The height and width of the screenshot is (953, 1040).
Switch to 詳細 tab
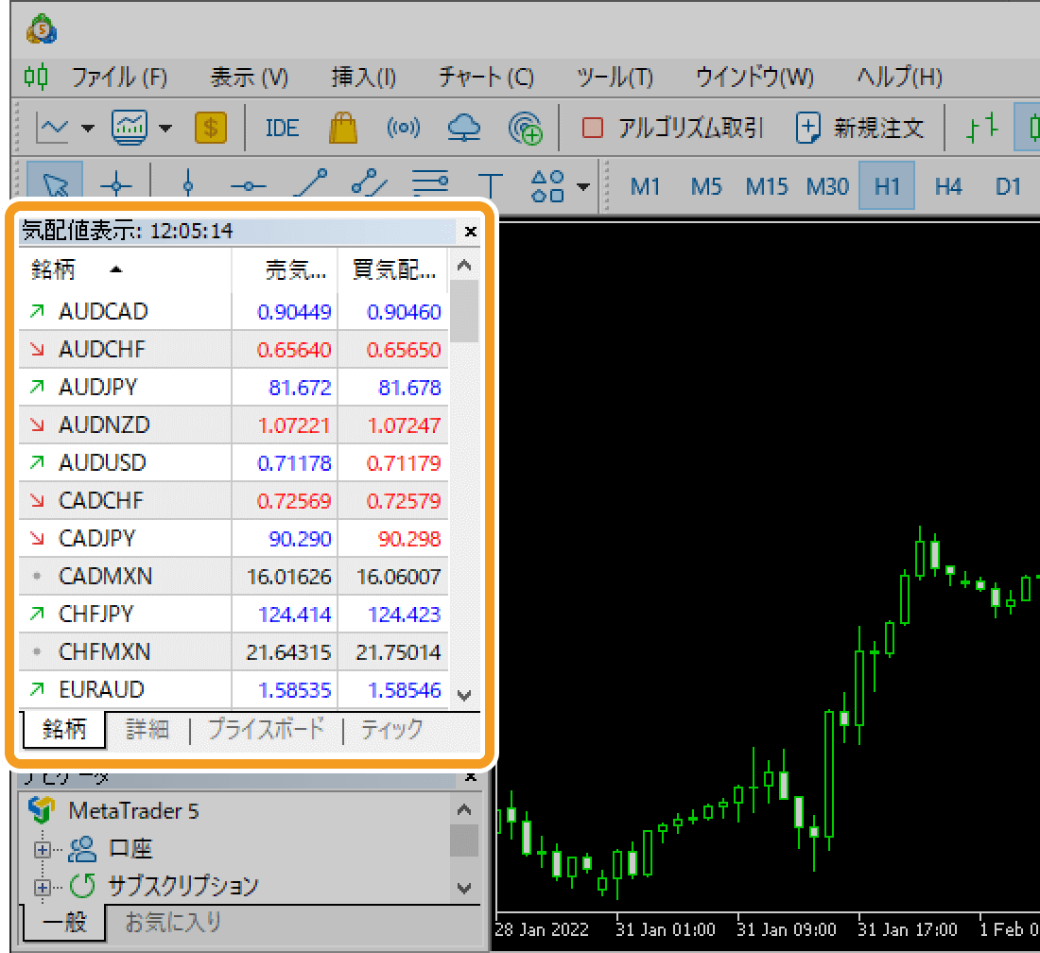tap(147, 730)
